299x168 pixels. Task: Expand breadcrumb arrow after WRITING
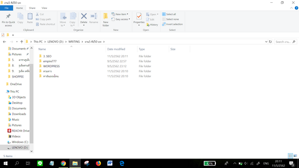[x=82, y=42]
